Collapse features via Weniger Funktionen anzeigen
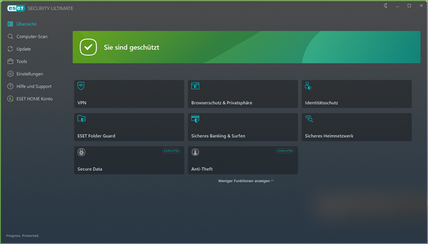Screen dimensions: 428x244 click(246, 181)
